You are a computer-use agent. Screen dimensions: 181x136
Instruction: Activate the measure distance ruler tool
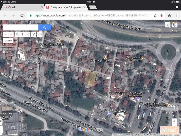40,34
